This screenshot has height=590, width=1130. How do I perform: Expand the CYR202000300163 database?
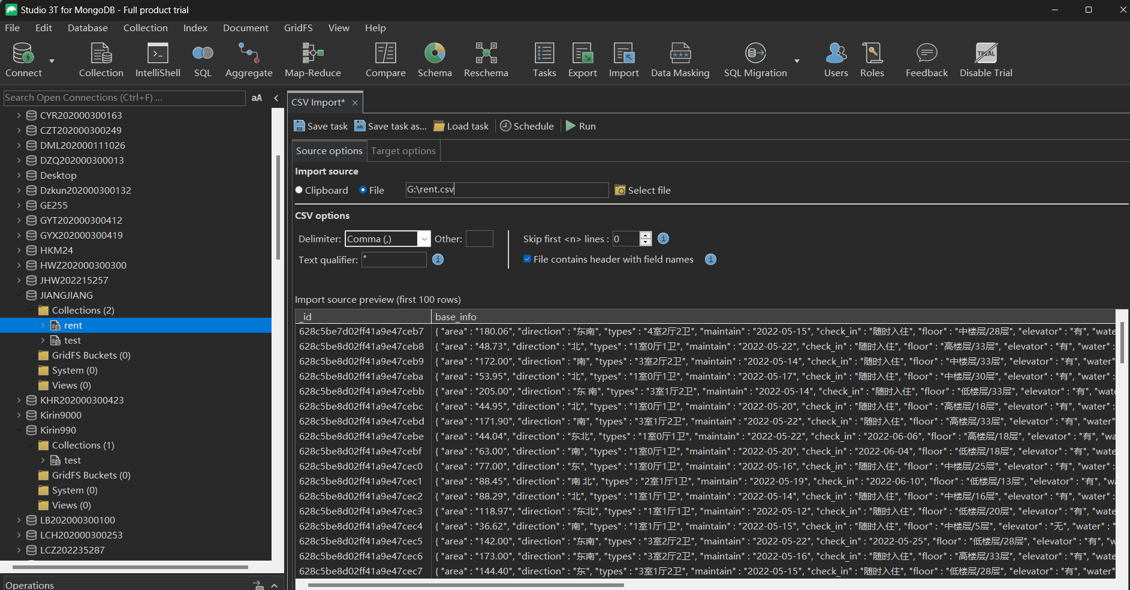(x=19, y=115)
